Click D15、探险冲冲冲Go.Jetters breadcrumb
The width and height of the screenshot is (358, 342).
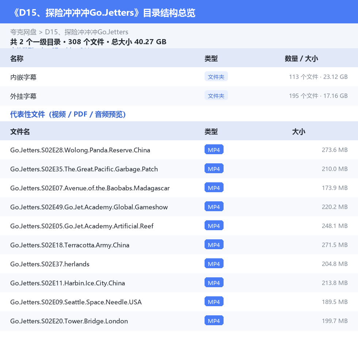click(87, 32)
